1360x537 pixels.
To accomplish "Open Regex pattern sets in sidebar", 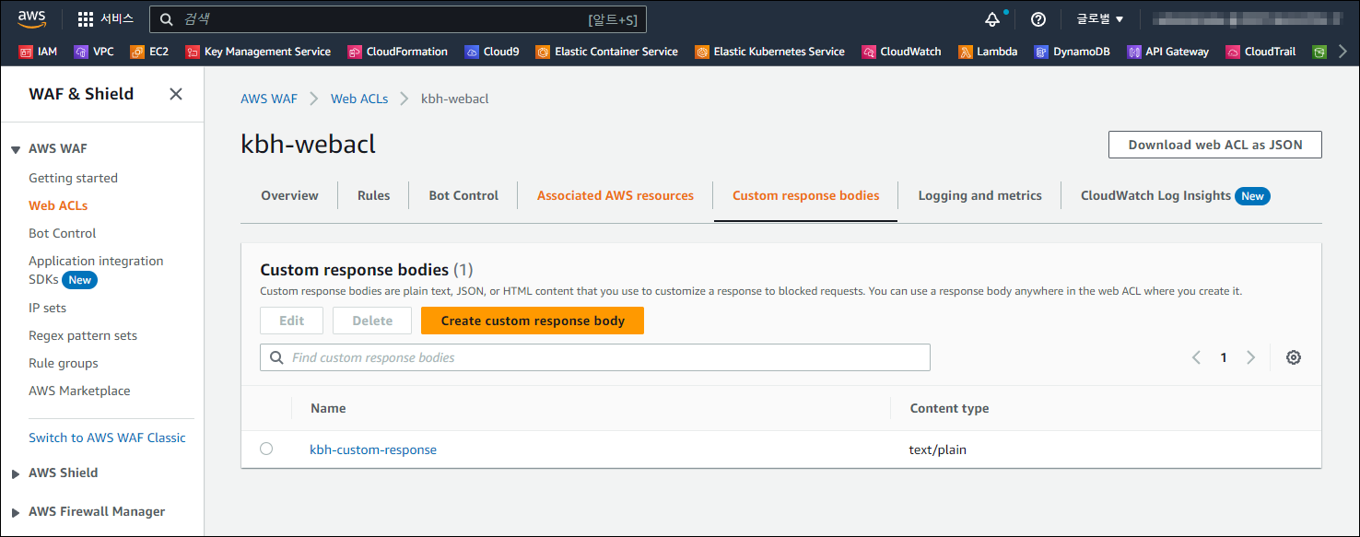I will (83, 335).
